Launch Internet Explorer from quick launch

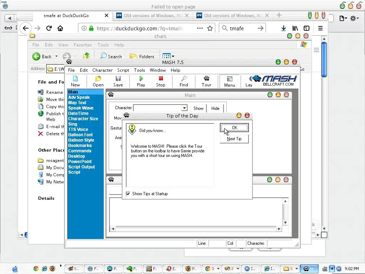click(44, 269)
